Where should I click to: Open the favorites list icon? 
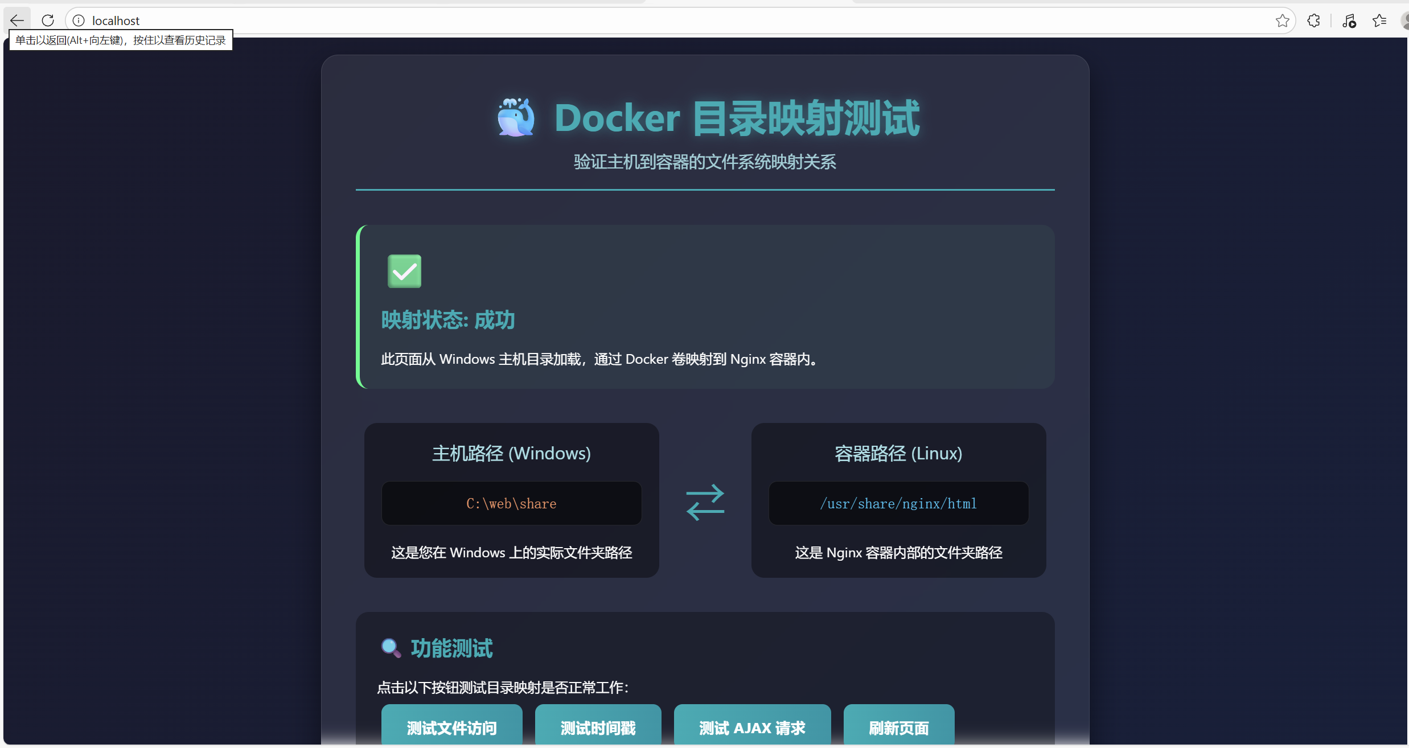(1379, 21)
